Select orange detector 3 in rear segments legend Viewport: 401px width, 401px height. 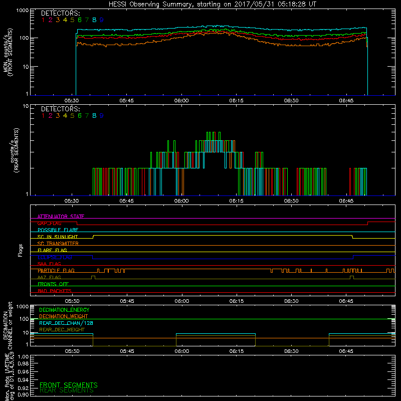tap(58, 116)
